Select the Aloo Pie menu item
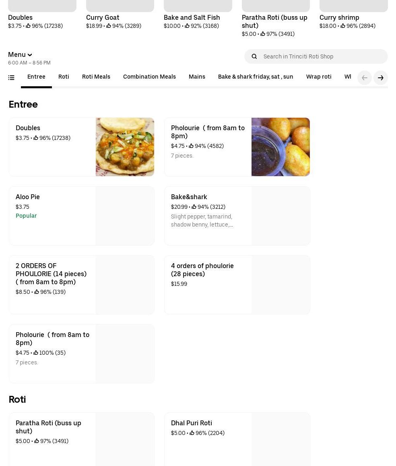Screen dimensions: 396x466 [x=82, y=216]
